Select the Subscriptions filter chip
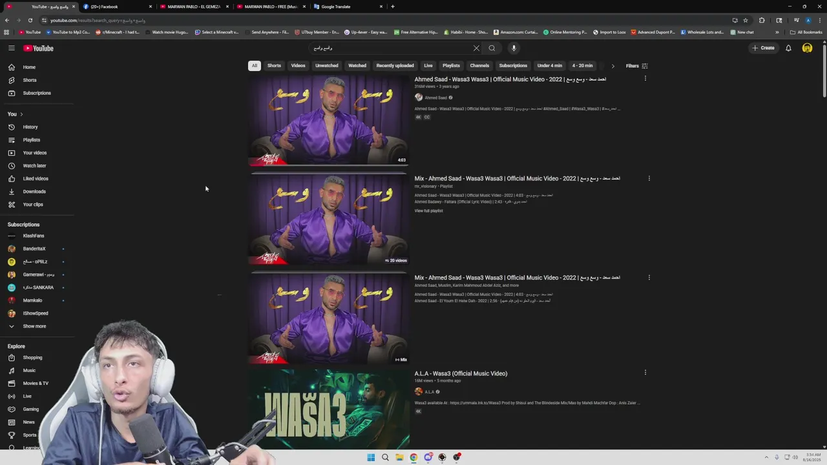This screenshot has height=465, width=827. [x=513, y=66]
